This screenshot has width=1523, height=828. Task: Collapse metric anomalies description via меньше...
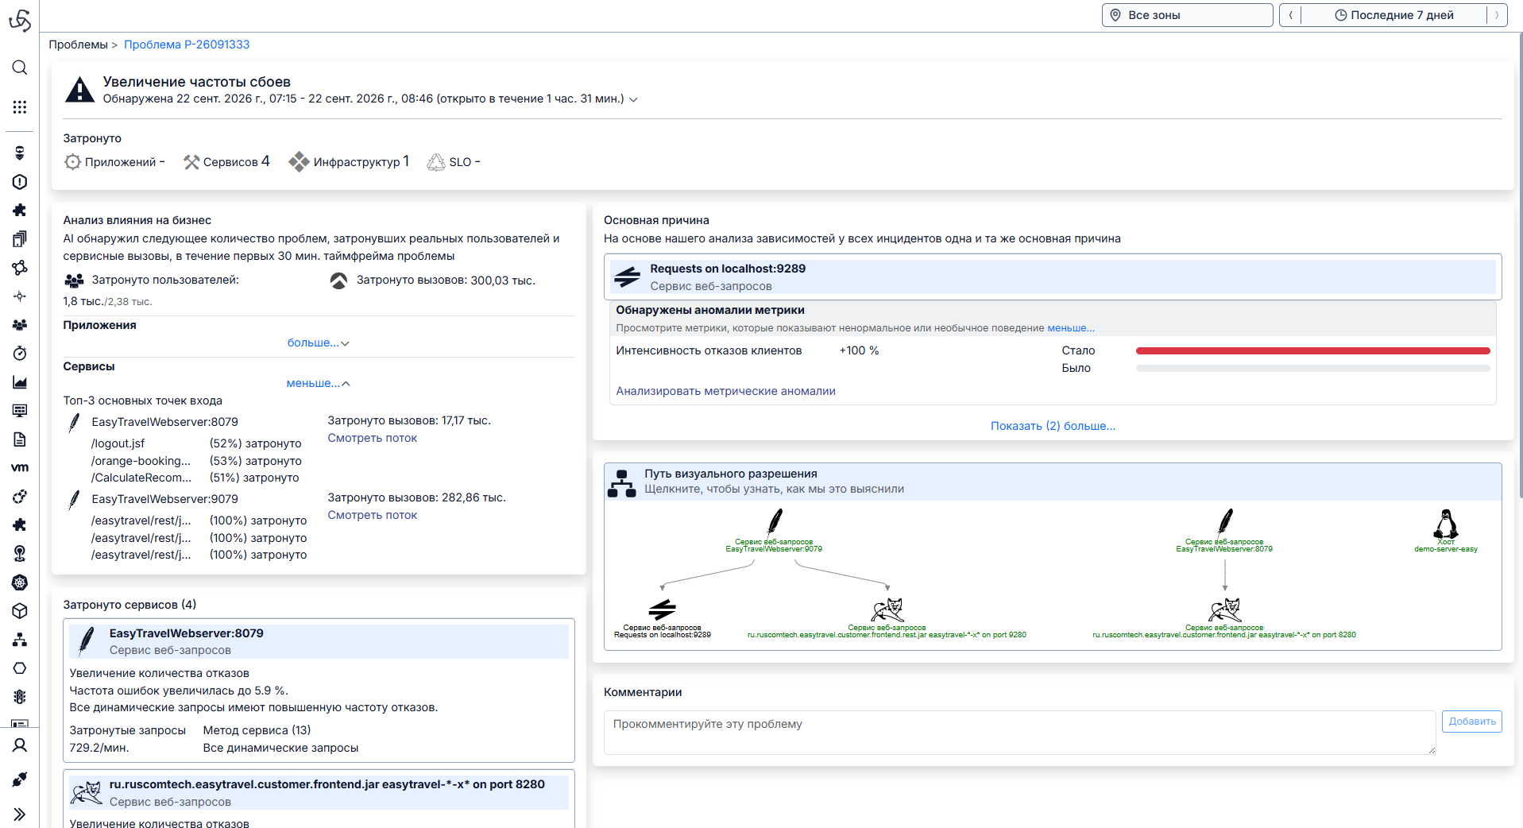coord(1070,328)
